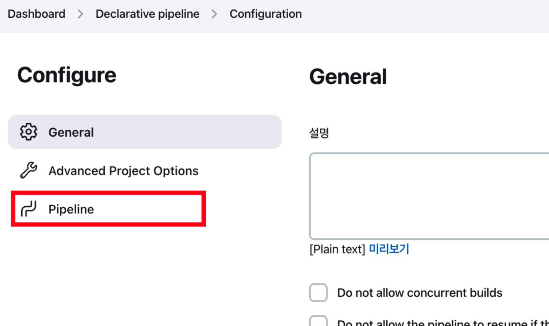Click the wrench icon for Advanced Project Options
The width and height of the screenshot is (549, 326).
(28, 170)
